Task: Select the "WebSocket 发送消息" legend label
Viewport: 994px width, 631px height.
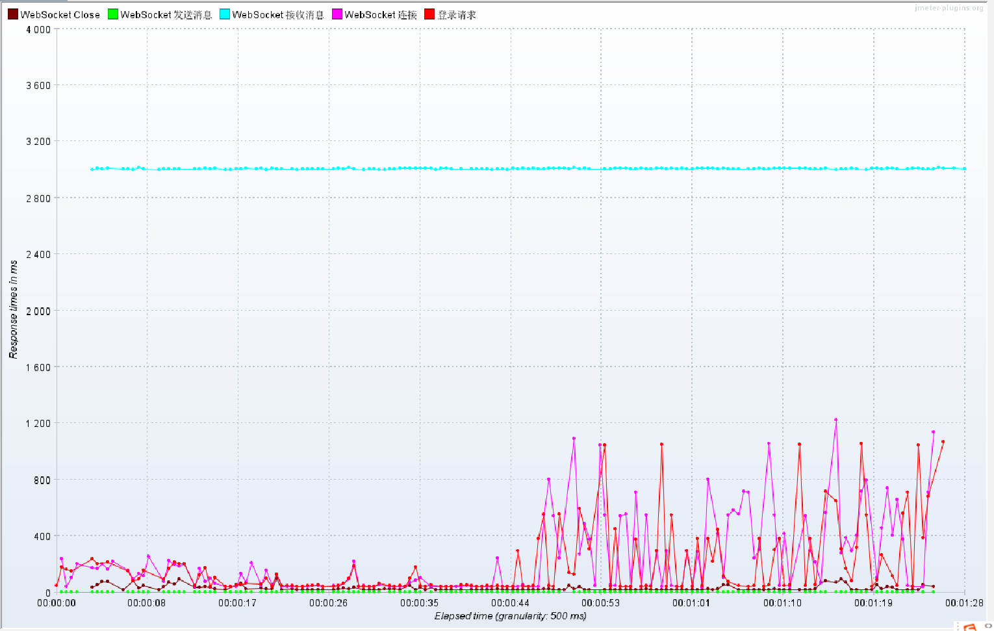Action: [166, 14]
